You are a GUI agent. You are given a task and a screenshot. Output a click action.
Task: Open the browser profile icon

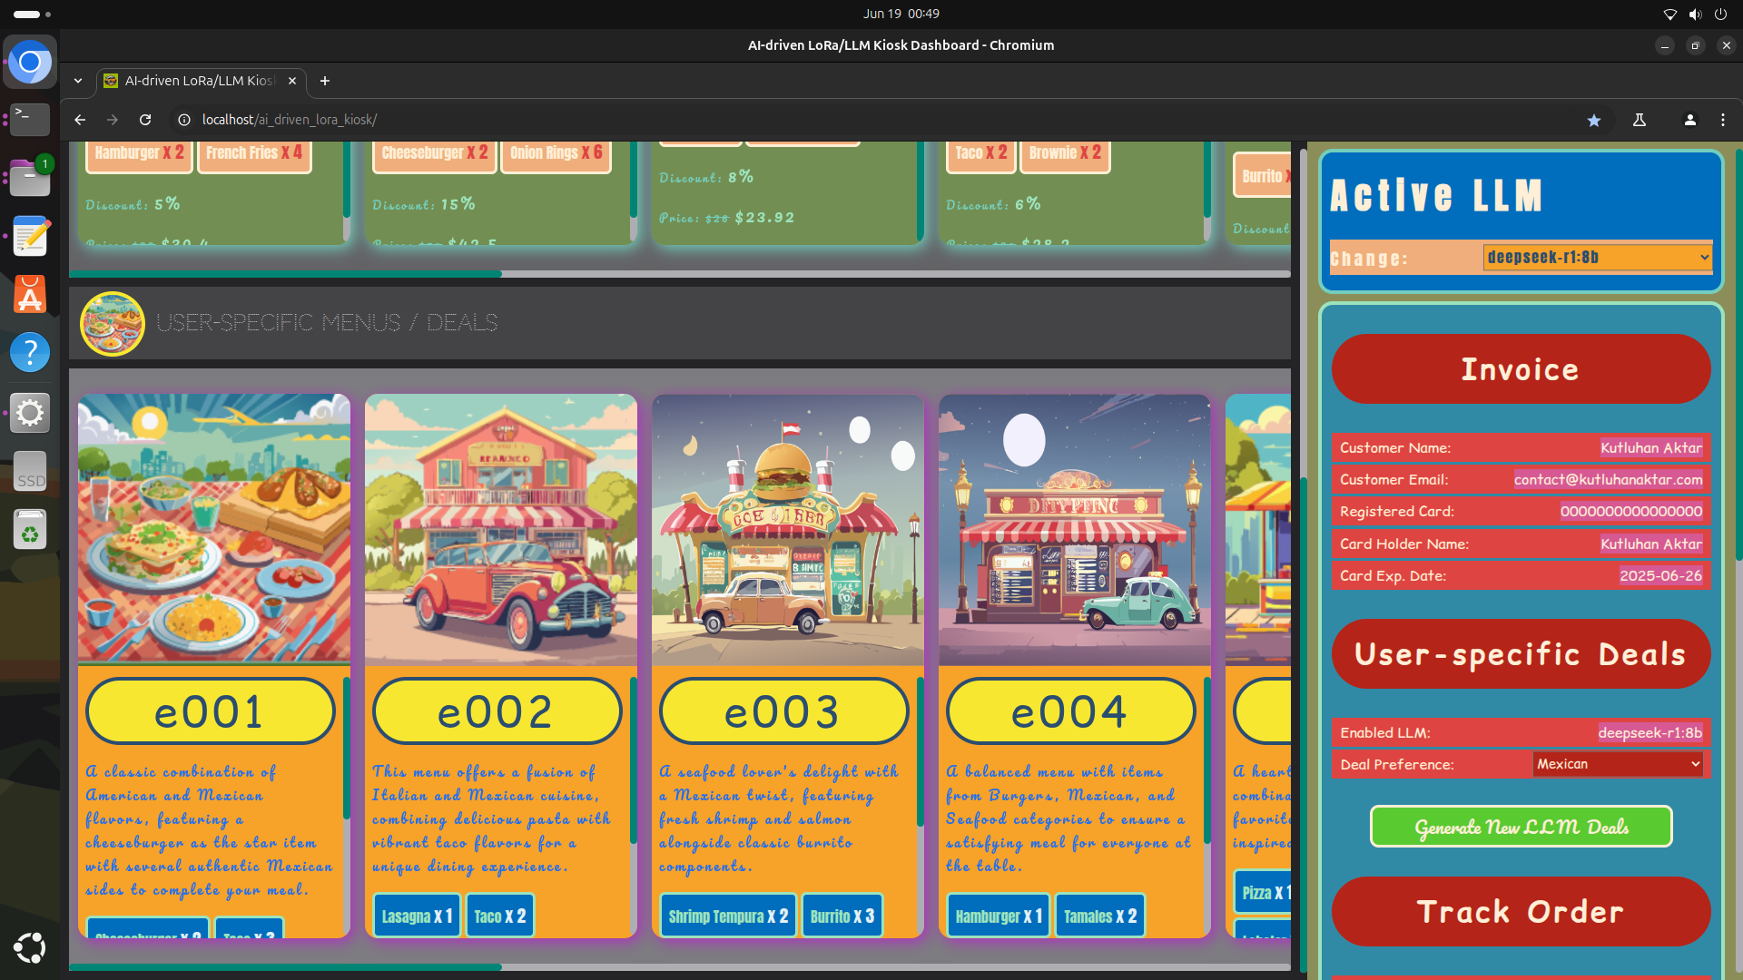click(1689, 120)
